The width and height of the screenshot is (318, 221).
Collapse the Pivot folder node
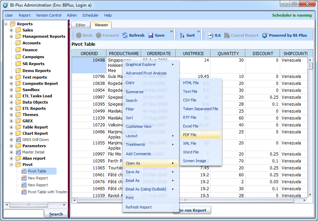pyautogui.click(x=11, y=165)
